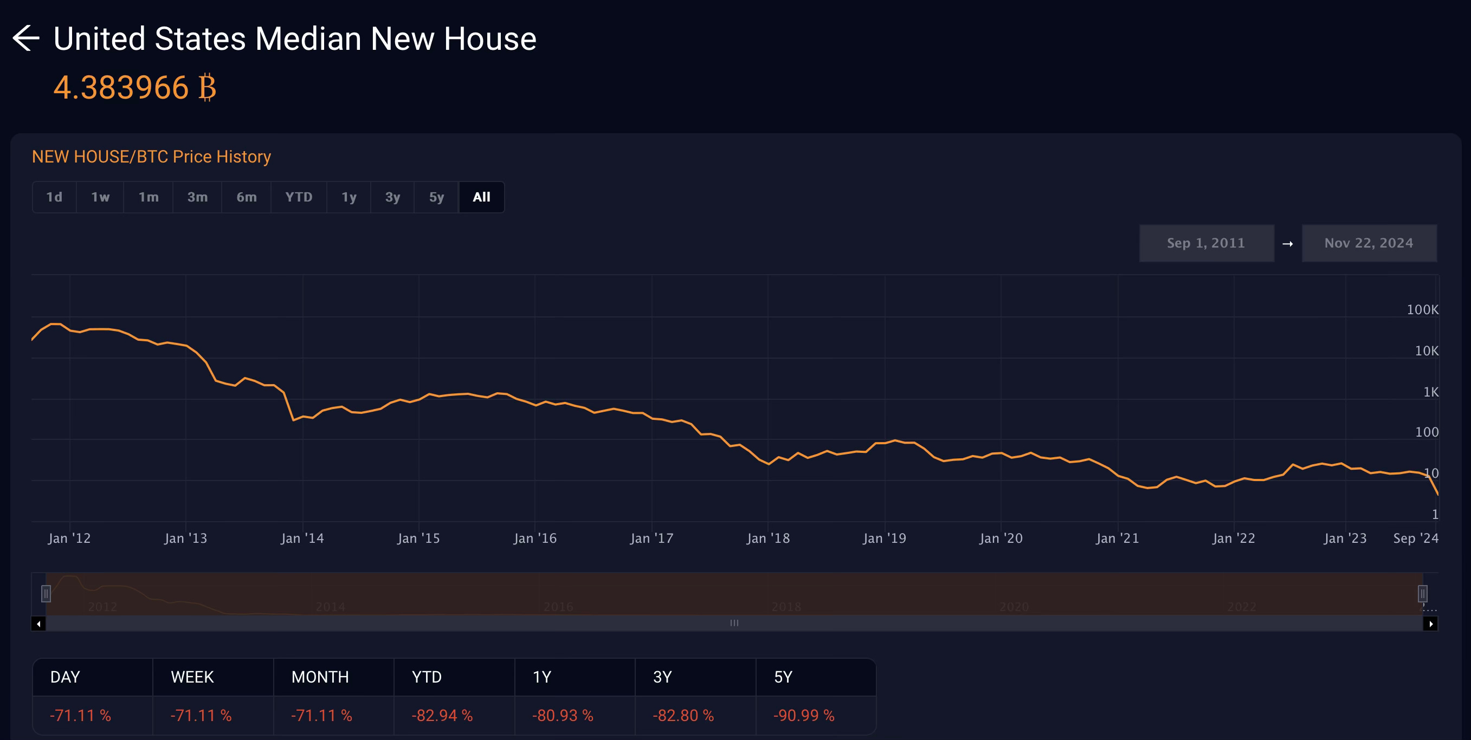Grab the right range handle in navigator

(x=1422, y=593)
